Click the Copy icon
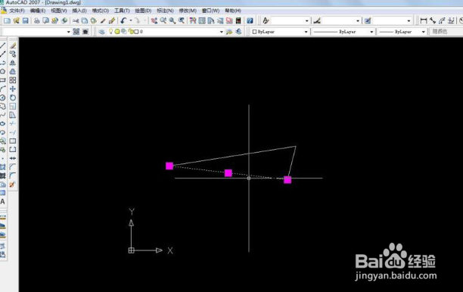 [x=85, y=20]
